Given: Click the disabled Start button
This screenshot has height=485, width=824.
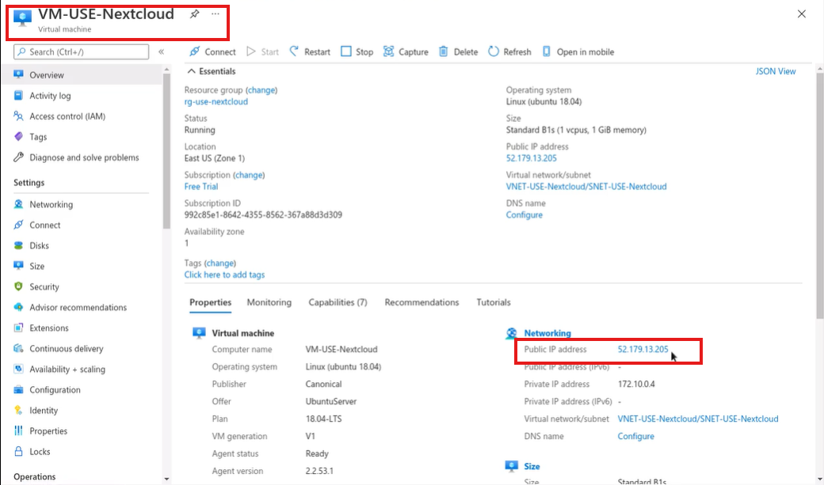Looking at the screenshot, I should tap(263, 52).
